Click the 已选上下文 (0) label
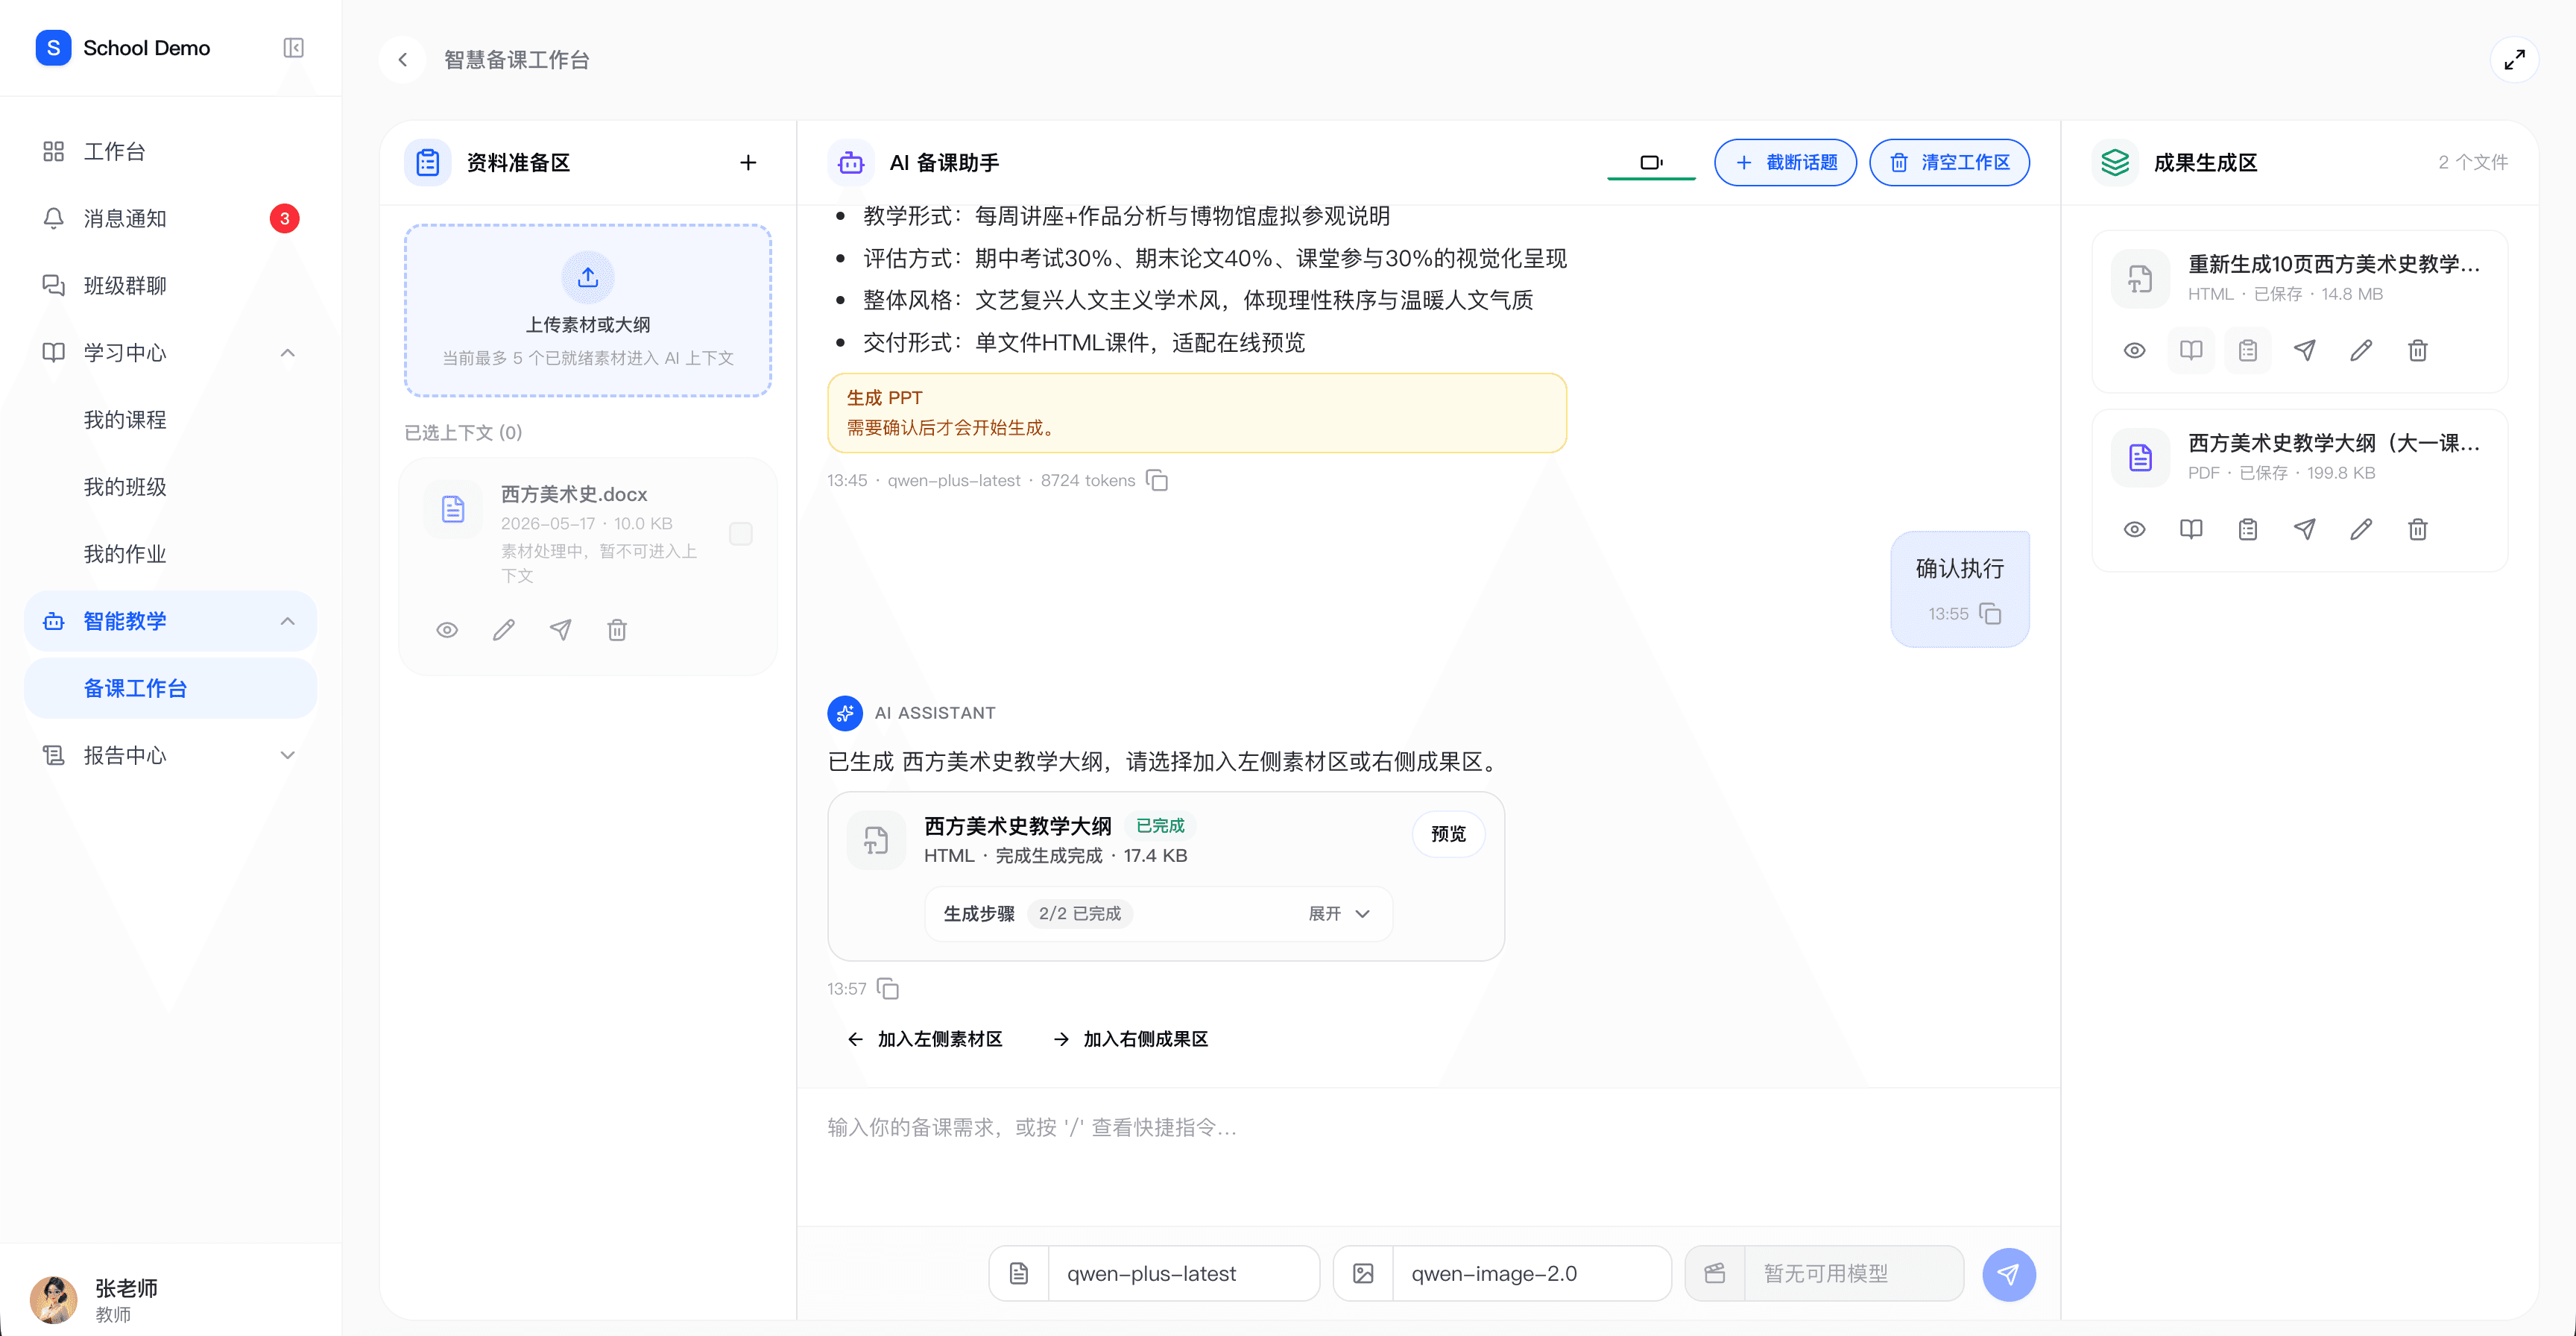This screenshot has height=1336, width=2576. [x=463, y=432]
